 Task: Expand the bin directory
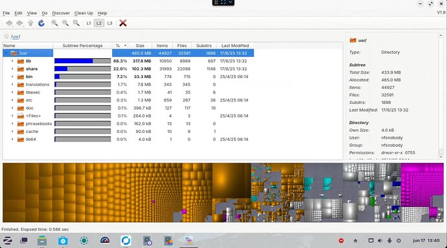(x=12, y=77)
